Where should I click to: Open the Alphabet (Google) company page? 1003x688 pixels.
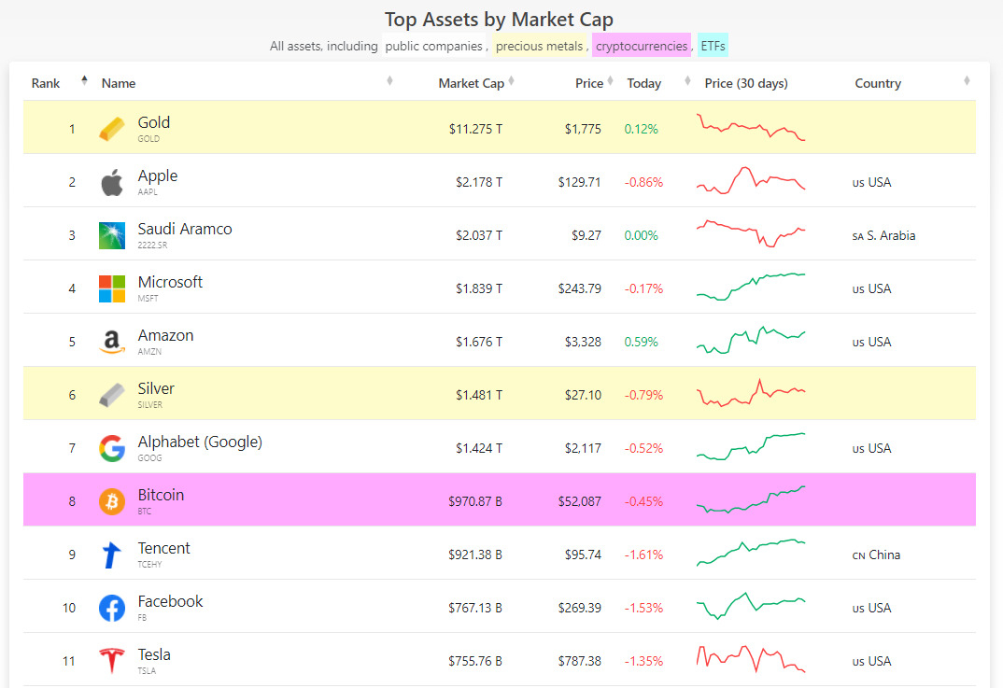pyautogui.click(x=200, y=442)
